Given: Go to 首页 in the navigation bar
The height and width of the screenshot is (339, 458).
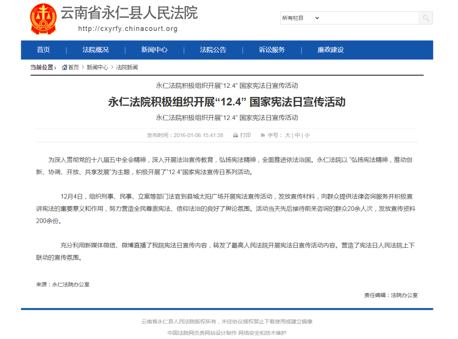Looking at the screenshot, I should point(43,50).
